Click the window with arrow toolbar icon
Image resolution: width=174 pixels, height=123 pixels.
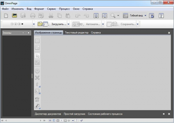click(104, 16)
